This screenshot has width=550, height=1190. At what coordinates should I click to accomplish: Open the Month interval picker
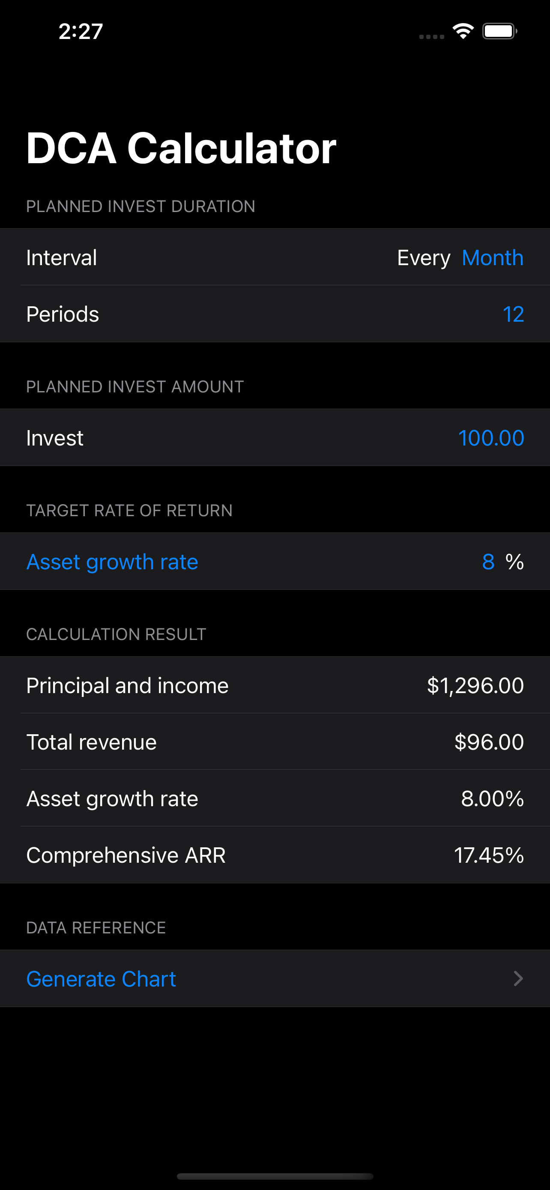pos(492,257)
